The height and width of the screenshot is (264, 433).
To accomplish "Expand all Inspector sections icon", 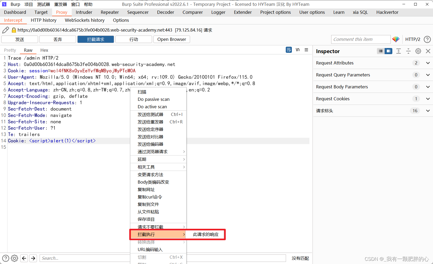I will 398,51.
